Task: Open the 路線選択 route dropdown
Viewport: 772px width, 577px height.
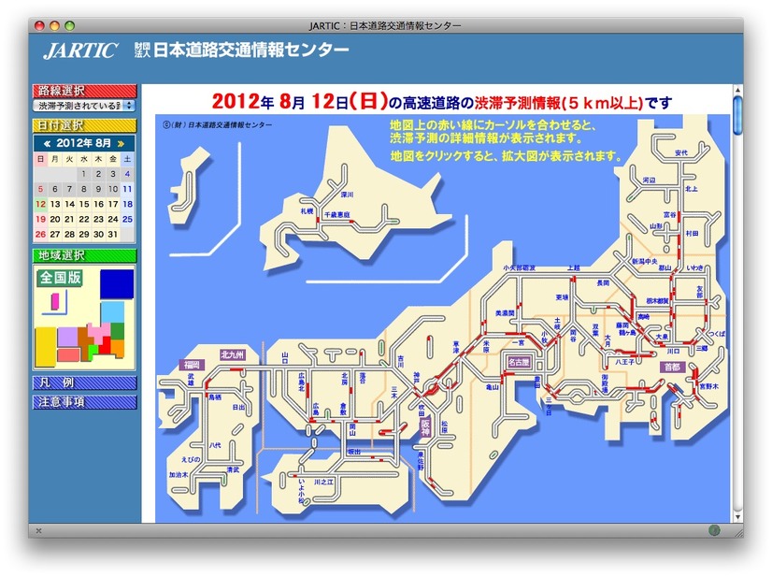Action: (84, 106)
